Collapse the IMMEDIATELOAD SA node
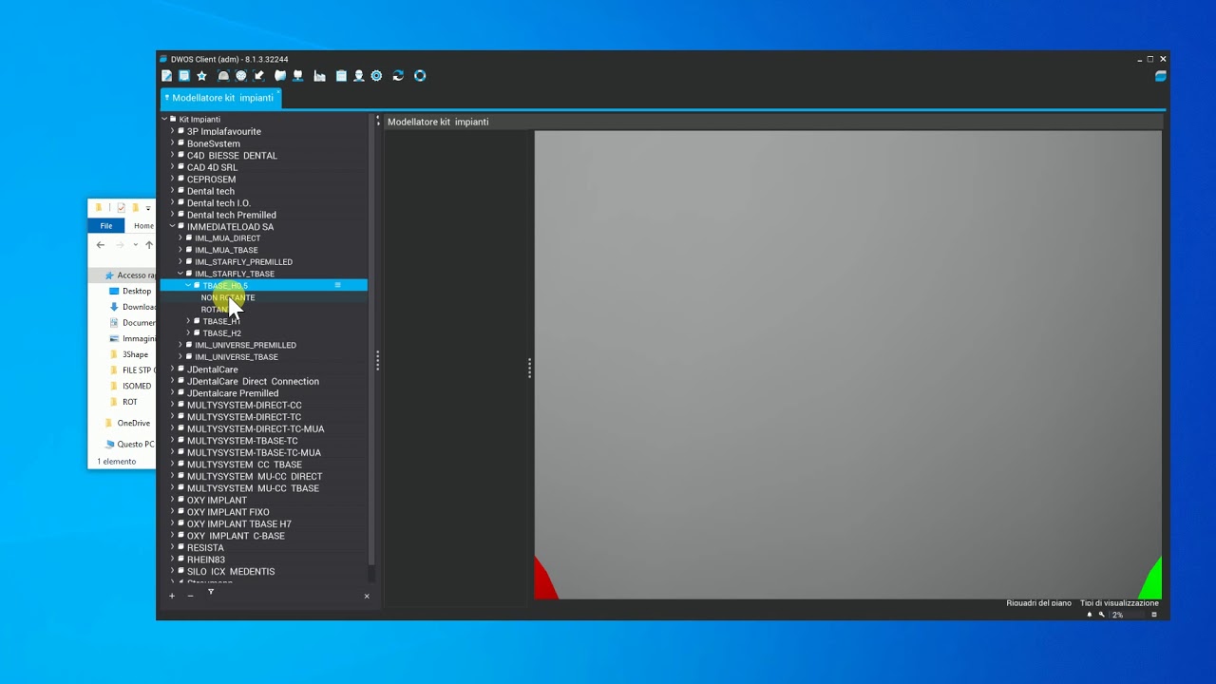1216x684 pixels. pos(172,226)
